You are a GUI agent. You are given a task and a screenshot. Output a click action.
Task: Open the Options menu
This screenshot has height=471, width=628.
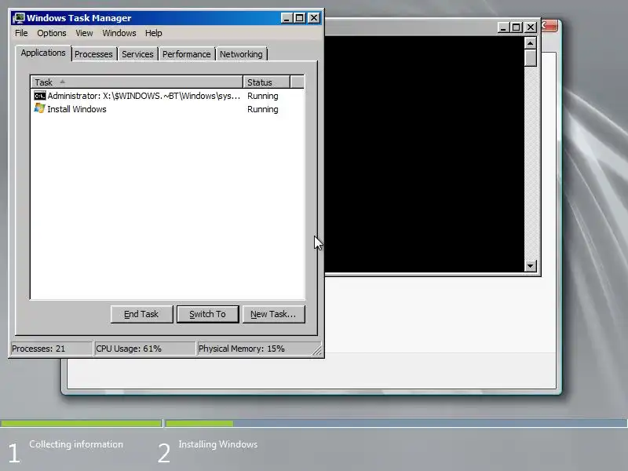(x=52, y=33)
